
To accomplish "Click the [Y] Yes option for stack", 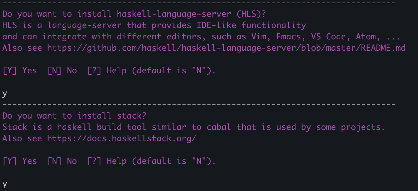I will point(20,161).
